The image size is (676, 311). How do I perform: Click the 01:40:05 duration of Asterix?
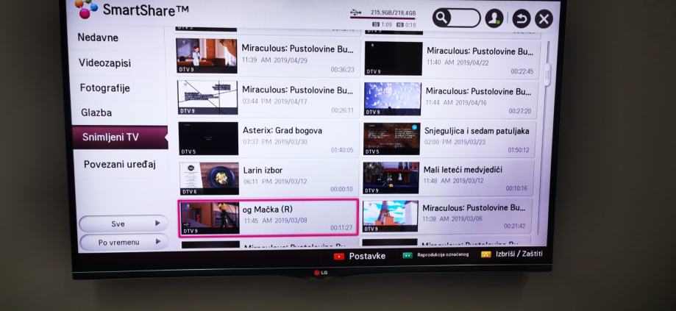coord(342,150)
